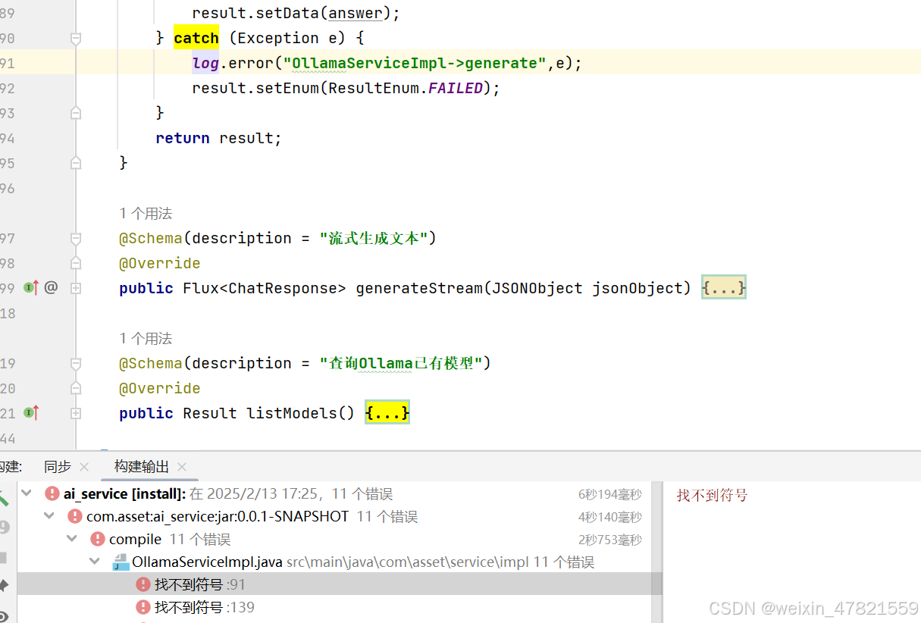Unfold the highlighted {...} placeholder after listModels
The image size is (921, 623).
(x=387, y=413)
